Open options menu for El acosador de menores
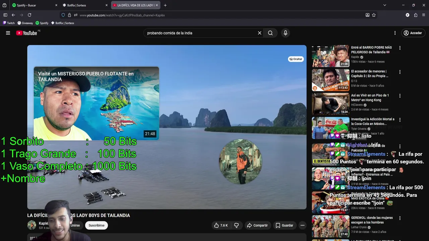Image resolution: width=429 pixels, height=241 pixels. pyautogui.click(x=400, y=72)
